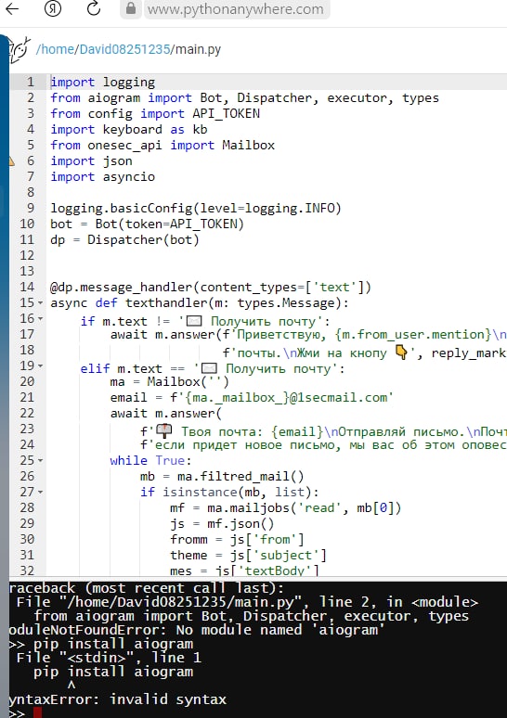Click the pointing hand emoji on line 18
This screenshot has height=718, width=507.
click(401, 353)
